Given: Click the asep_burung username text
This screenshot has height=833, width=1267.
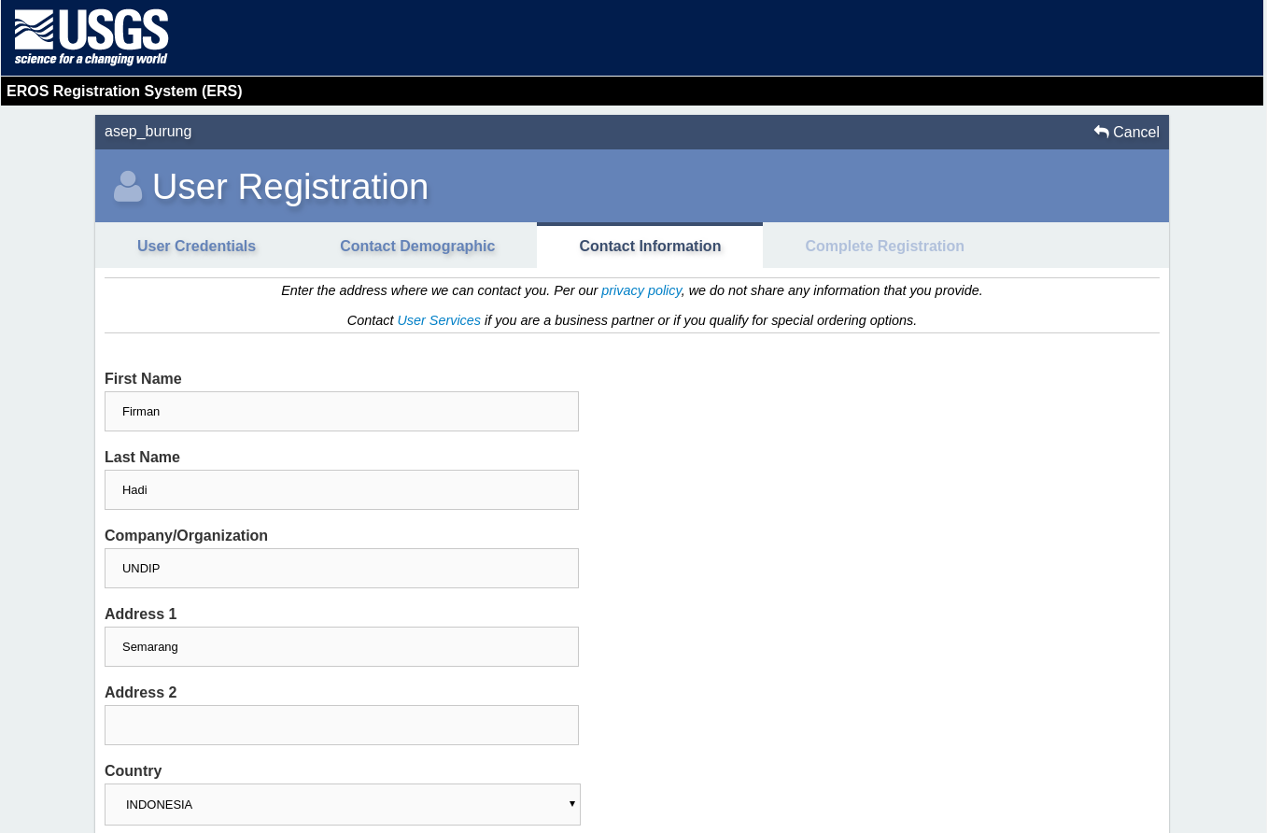Looking at the screenshot, I should pyautogui.click(x=148, y=132).
